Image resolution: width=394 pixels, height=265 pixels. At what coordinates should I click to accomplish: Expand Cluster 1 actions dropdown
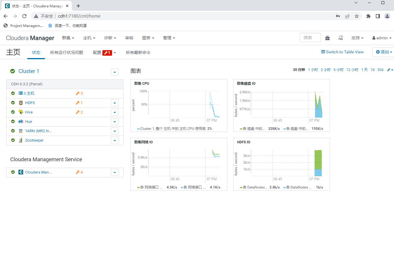[115, 72]
